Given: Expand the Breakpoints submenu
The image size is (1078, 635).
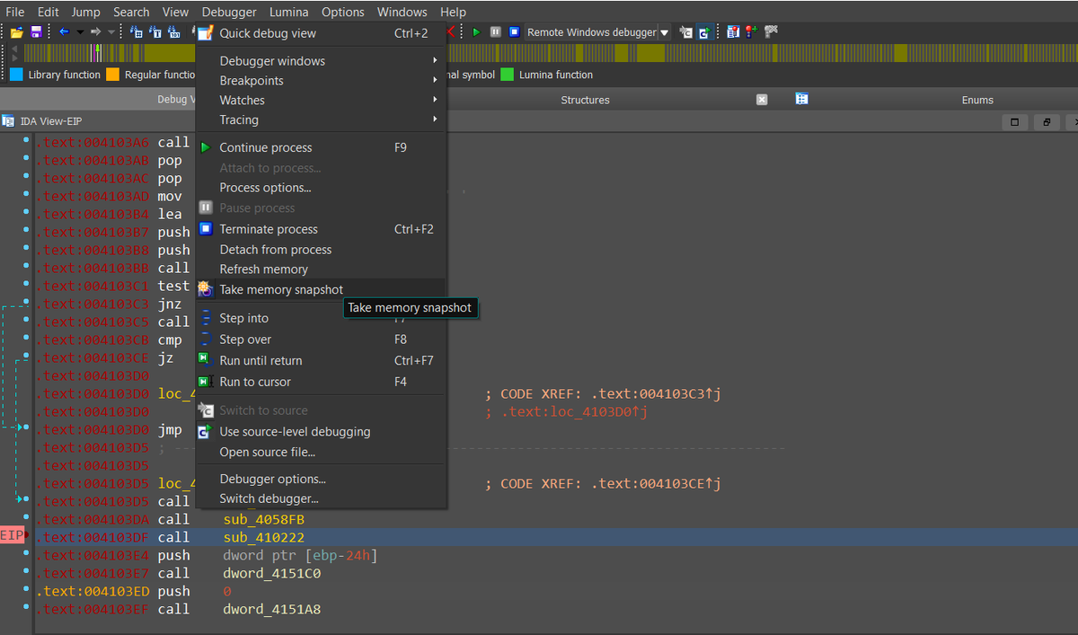Looking at the screenshot, I should (x=321, y=81).
